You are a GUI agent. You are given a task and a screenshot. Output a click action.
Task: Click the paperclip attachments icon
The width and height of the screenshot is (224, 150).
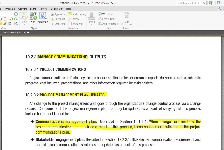(x=5, y=24)
